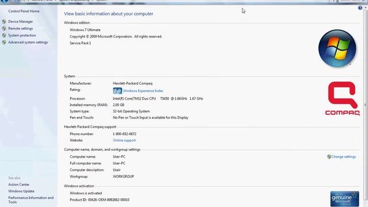The width and height of the screenshot is (368, 207).
Task: Click the genuine Microsoft software badge
Action: coord(344,199)
